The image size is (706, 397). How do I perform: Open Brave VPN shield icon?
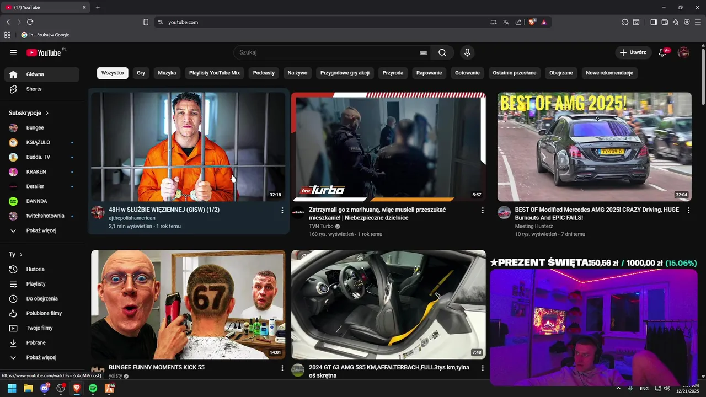click(687, 22)
